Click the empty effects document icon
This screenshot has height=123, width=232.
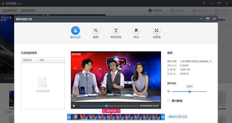pyautogui.click(x=43, y=82)
